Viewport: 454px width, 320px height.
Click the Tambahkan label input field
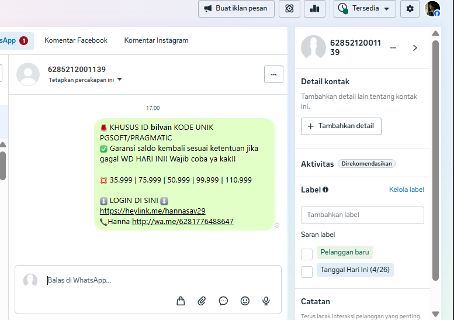coord(362,215)
